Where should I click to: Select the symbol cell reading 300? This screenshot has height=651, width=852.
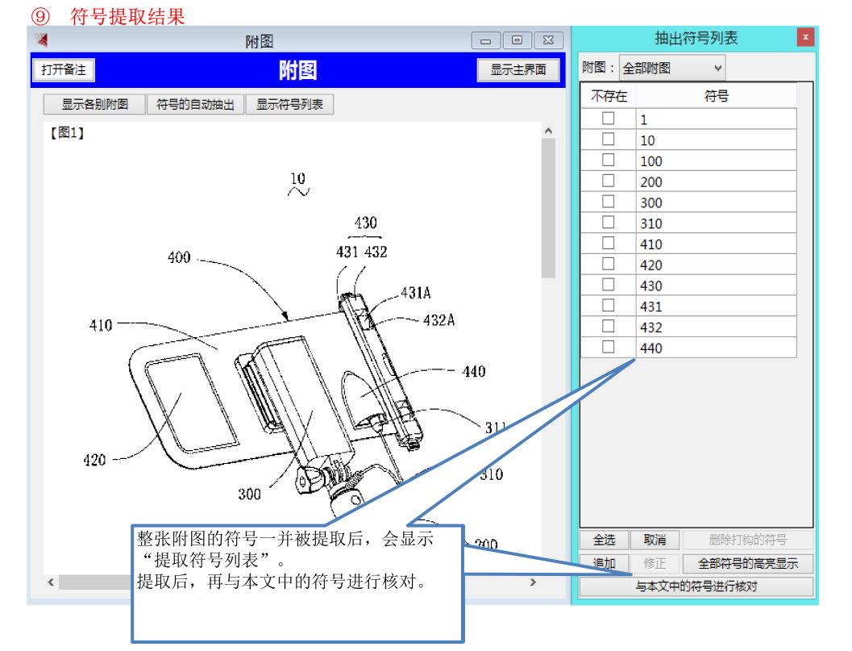coord(716,202)
